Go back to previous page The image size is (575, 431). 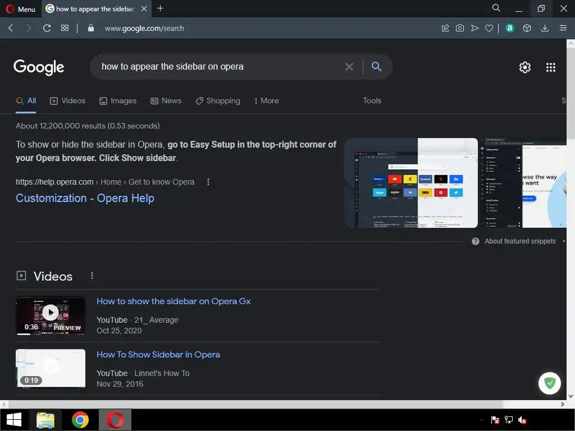coord(11,28)
